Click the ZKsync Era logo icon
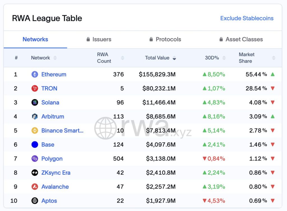 35,173
